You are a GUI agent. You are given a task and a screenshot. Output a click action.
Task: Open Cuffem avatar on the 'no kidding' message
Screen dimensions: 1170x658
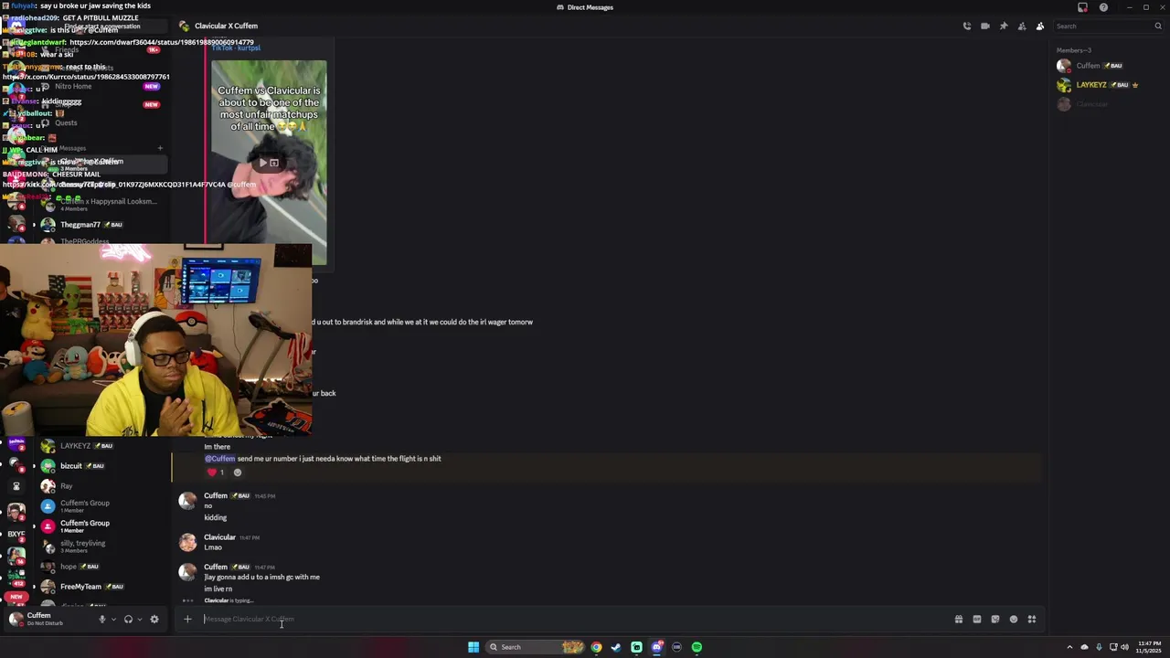187,501
